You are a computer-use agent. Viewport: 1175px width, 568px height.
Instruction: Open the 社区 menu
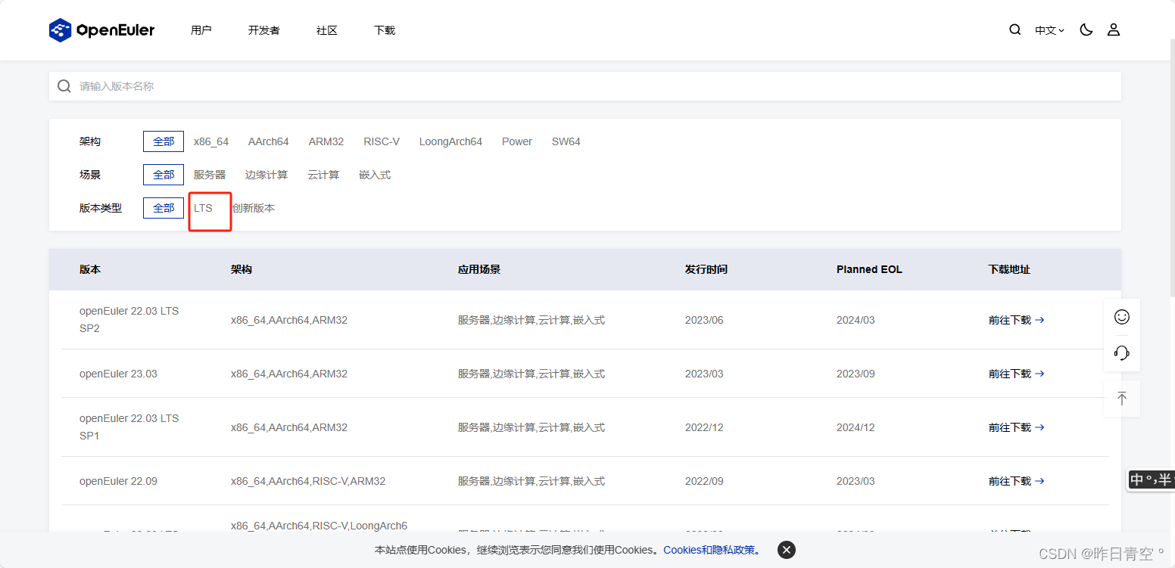[x=327, y=30]
